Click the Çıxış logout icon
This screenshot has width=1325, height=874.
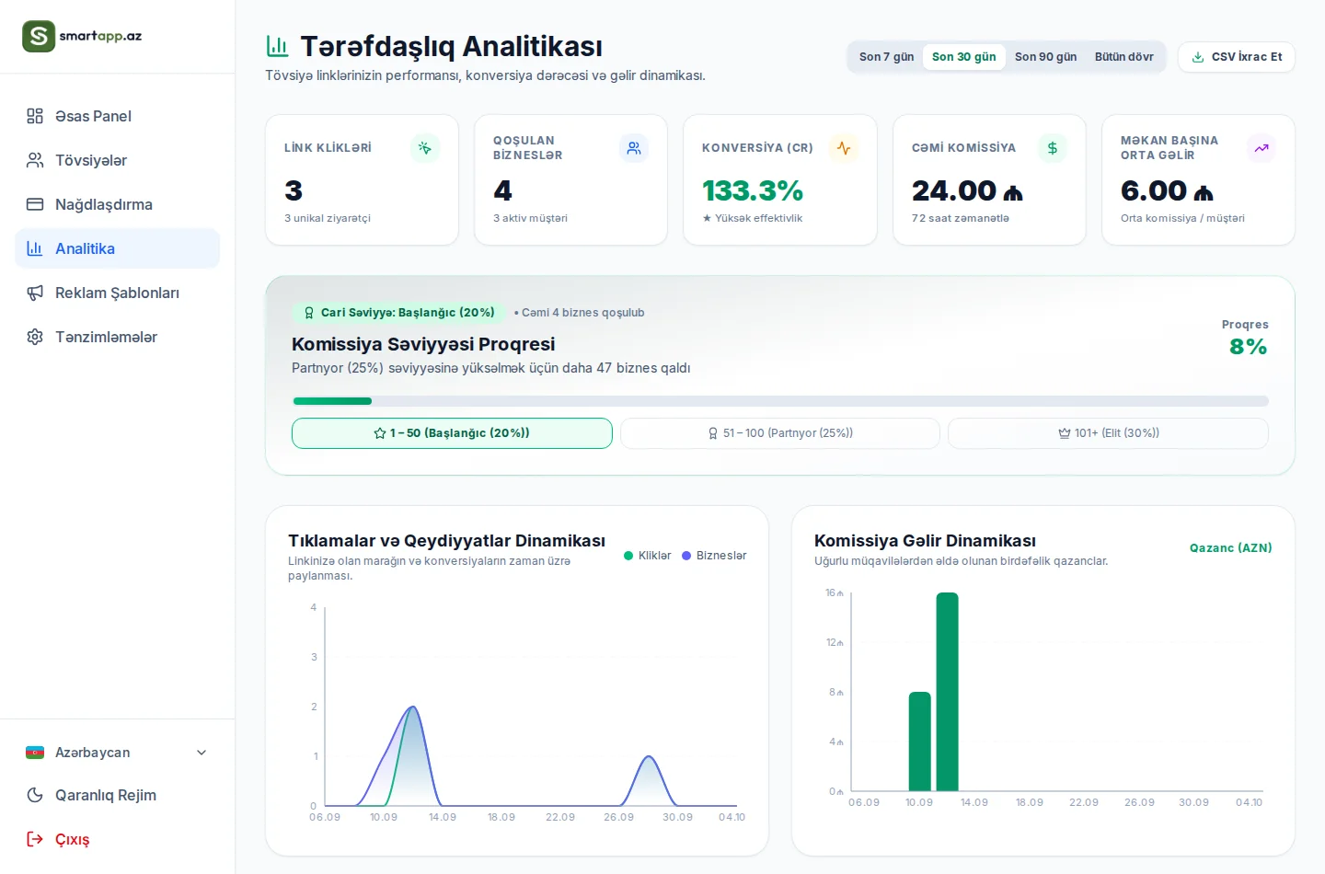tap(35, 839)
